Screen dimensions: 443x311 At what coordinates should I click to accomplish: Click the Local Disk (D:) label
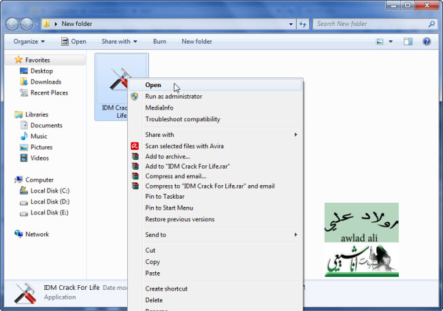tap(50, 201)
